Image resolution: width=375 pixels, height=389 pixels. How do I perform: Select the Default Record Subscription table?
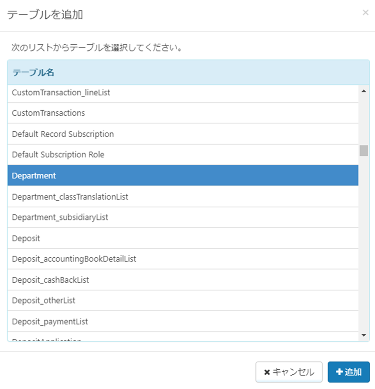[x=180, y=134]
